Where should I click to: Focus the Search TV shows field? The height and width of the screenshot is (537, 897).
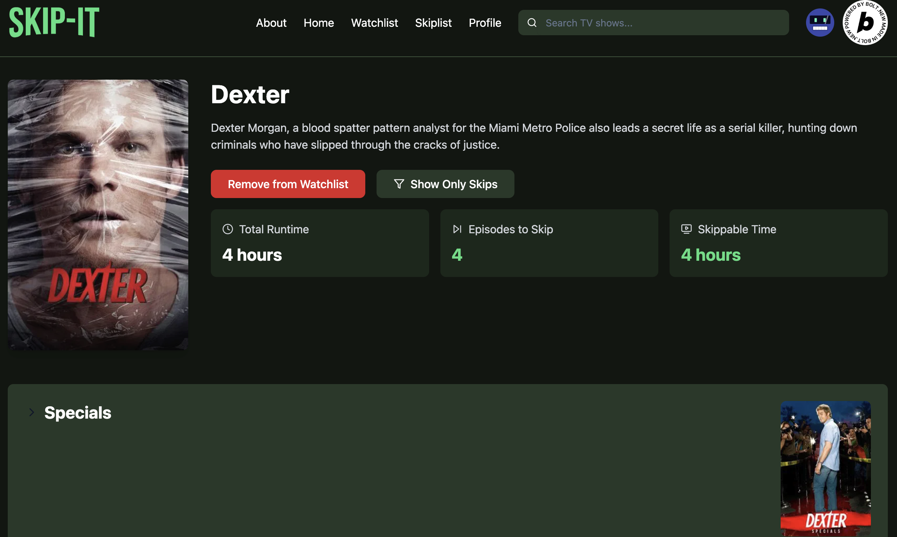pyautogui.click(x=653, y=23)
